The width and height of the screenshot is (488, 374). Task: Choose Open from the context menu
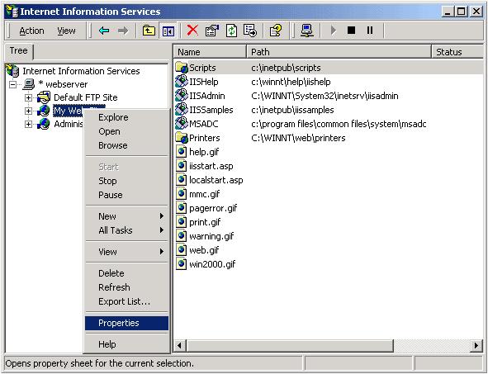click(x=127, y=131)
